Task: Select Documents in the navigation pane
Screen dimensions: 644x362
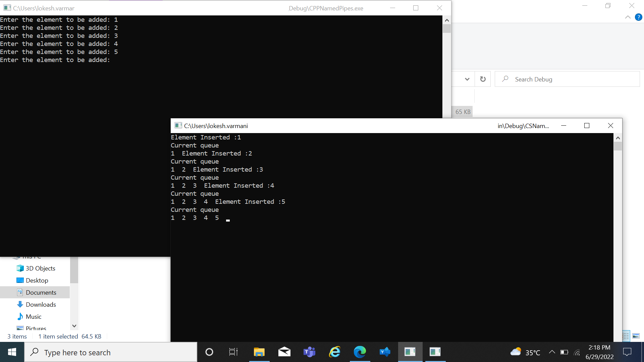Action: click(41, 292)
